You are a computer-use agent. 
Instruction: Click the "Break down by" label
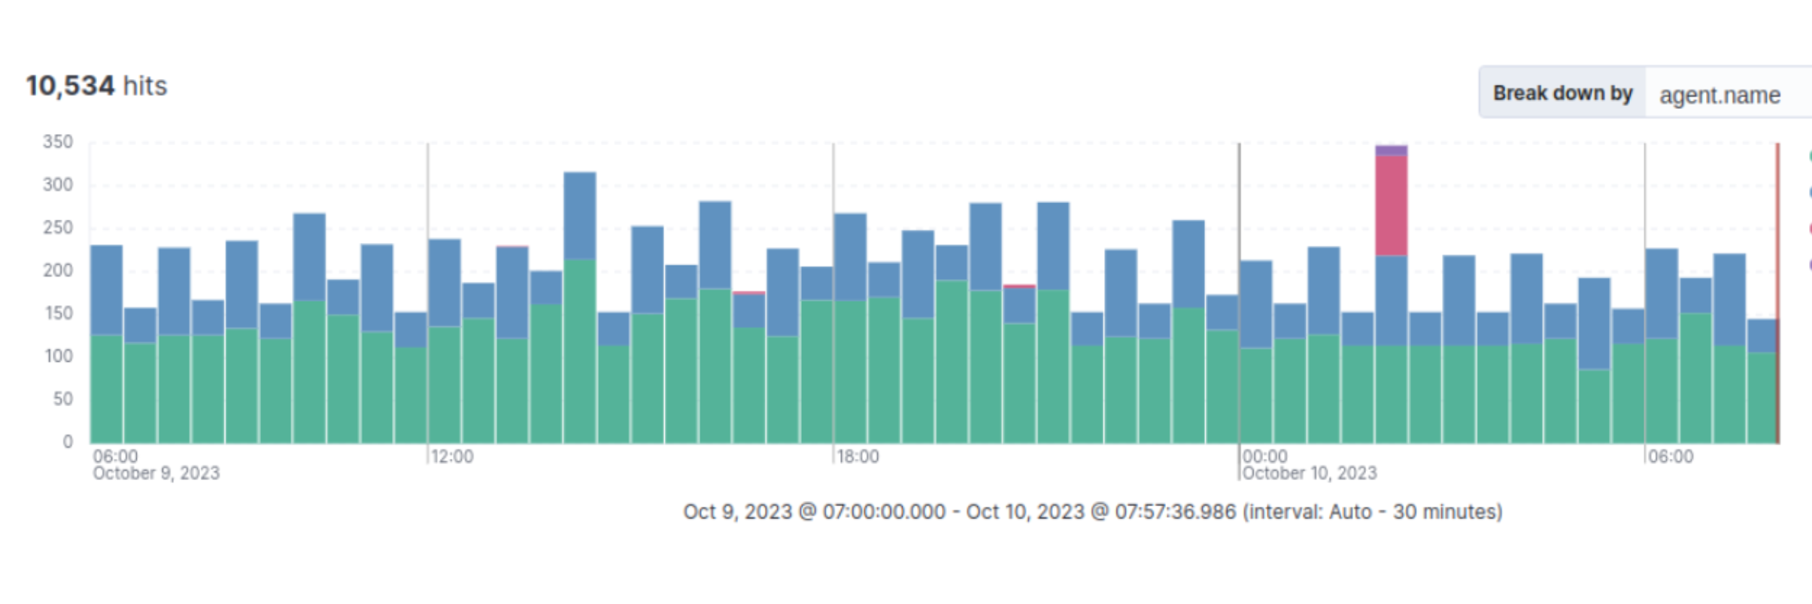tap(1562, 93)
